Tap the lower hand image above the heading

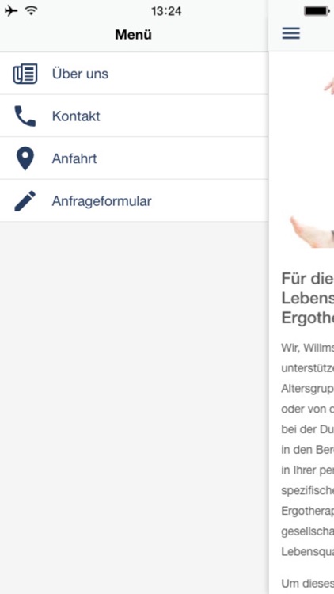click(312, 232)
